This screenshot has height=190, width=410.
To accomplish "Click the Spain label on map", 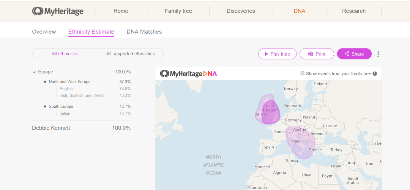I will pyautogui.click(x=268, y=147).
